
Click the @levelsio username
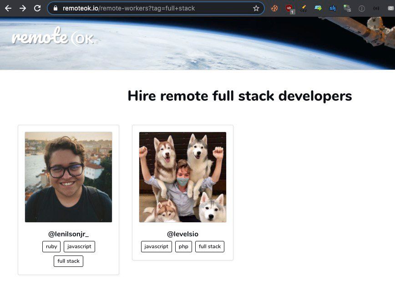pos(182,234)
